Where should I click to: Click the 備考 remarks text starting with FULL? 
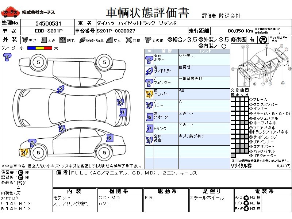(134, 173)
